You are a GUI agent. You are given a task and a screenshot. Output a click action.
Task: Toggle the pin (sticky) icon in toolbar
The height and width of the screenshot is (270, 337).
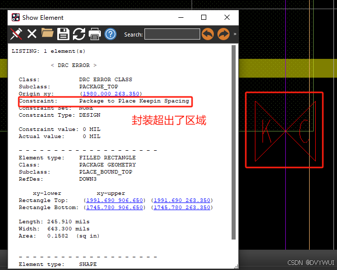click(x=16, y=34)
